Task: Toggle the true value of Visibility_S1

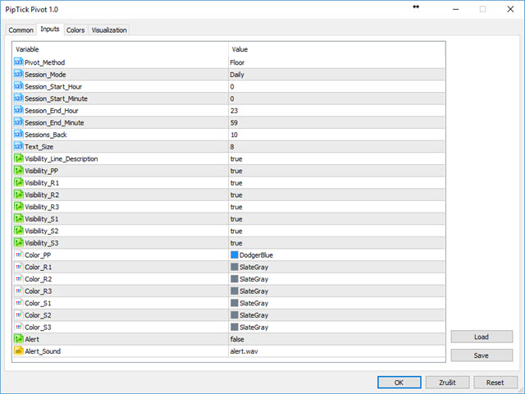Action: pyautogui.click(x=236, y=219)
